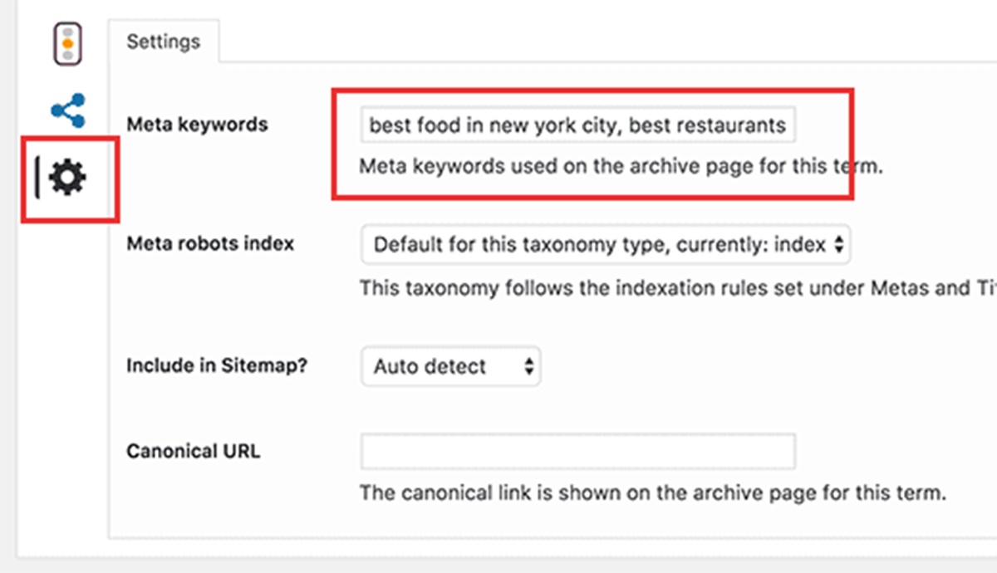Click the arrows beside 'Auto detect'
This screenshot has width=997, height=573.
[x=528, y=366]
